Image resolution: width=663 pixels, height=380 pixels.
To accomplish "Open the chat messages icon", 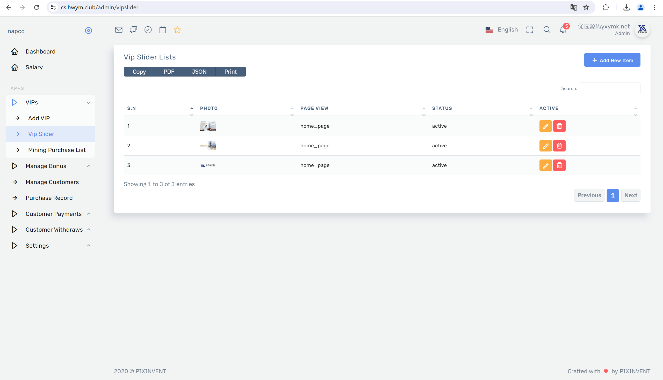I will click(x=133, y=30).
